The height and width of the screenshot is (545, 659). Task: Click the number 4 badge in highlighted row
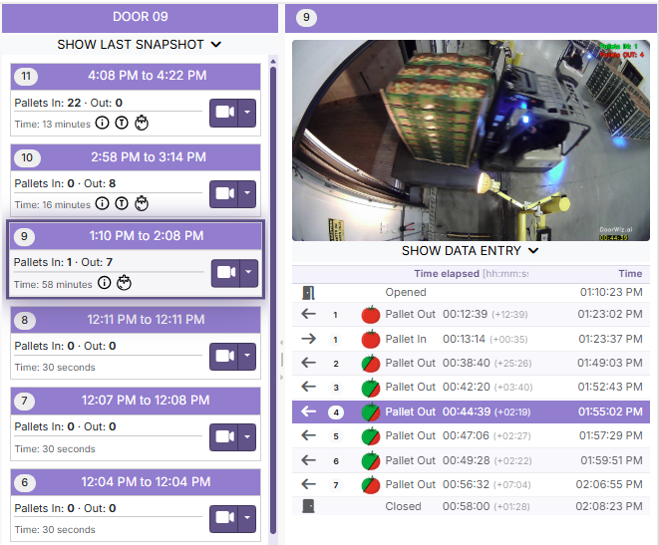click(x=336, y=412)
